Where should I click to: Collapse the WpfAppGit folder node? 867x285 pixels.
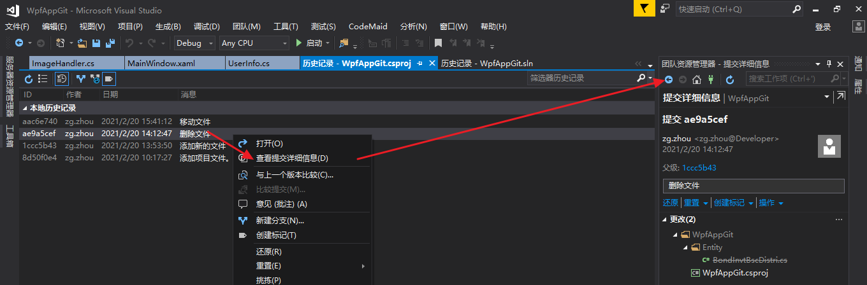click(x=676, y=235)
